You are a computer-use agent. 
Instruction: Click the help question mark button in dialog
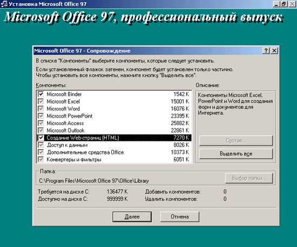point(266,51)
